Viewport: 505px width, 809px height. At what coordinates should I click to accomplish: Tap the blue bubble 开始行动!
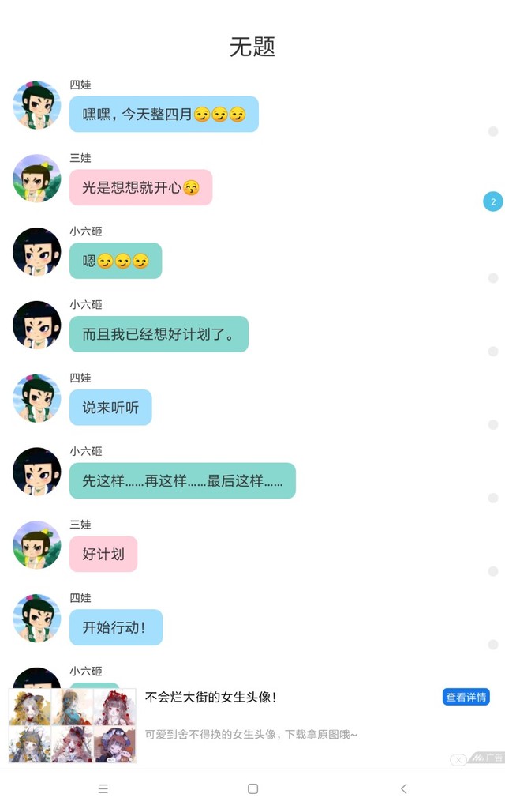click(x=116, y=627)
